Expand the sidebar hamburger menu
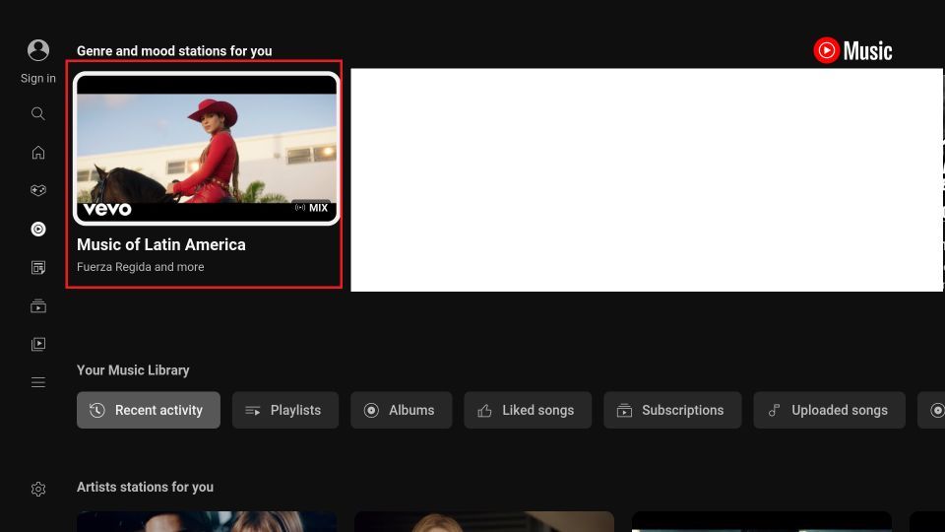The image size is (945, 532). click(38, 382)
